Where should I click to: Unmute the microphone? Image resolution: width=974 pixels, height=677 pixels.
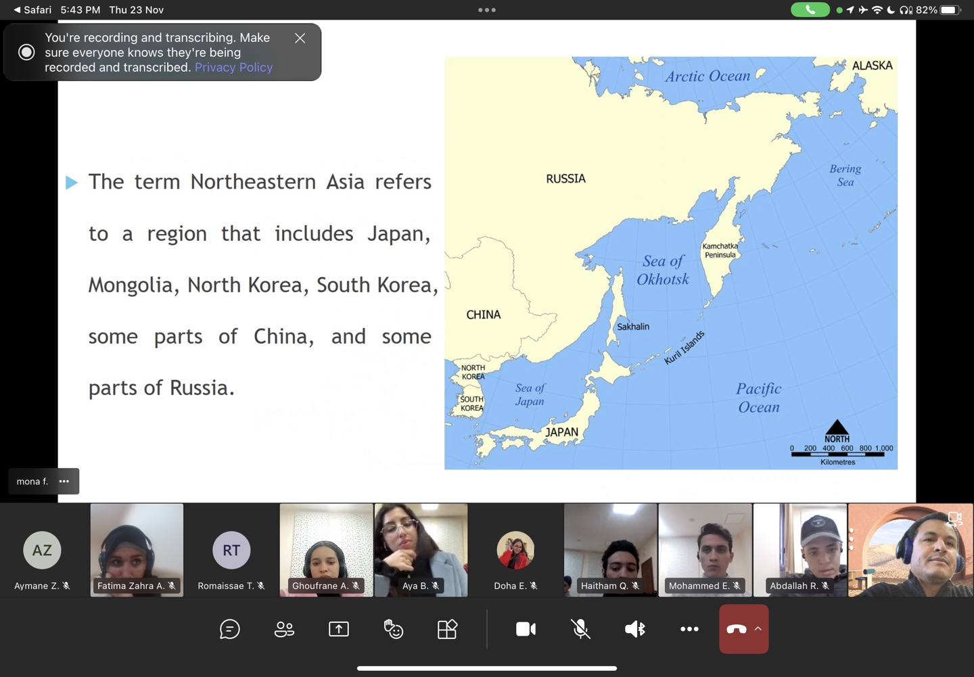(580, 629)
